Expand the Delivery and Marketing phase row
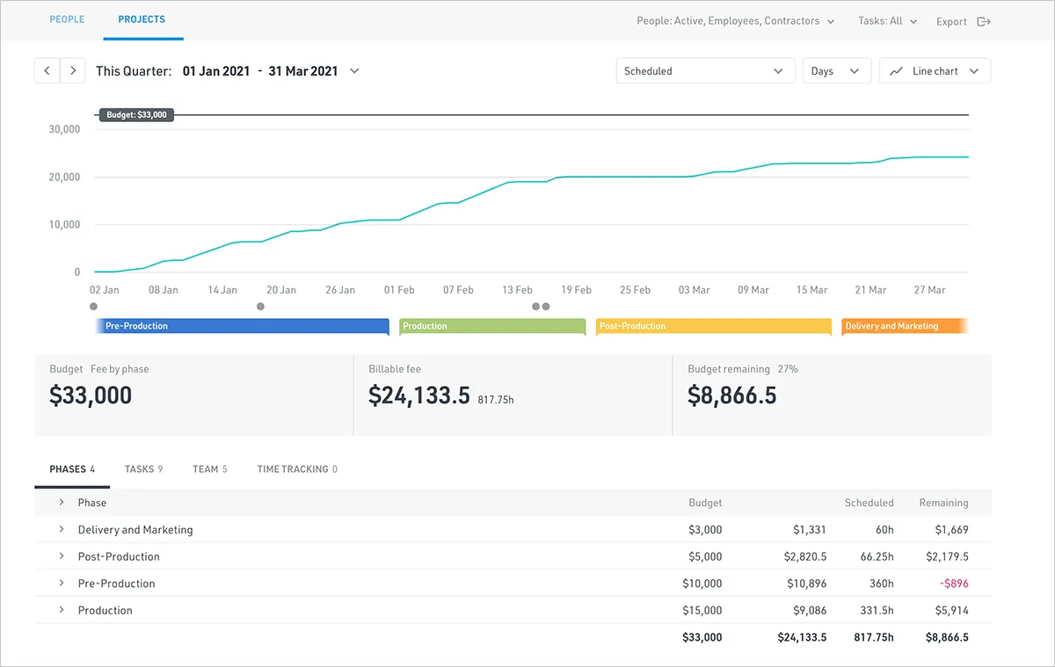 62,530
